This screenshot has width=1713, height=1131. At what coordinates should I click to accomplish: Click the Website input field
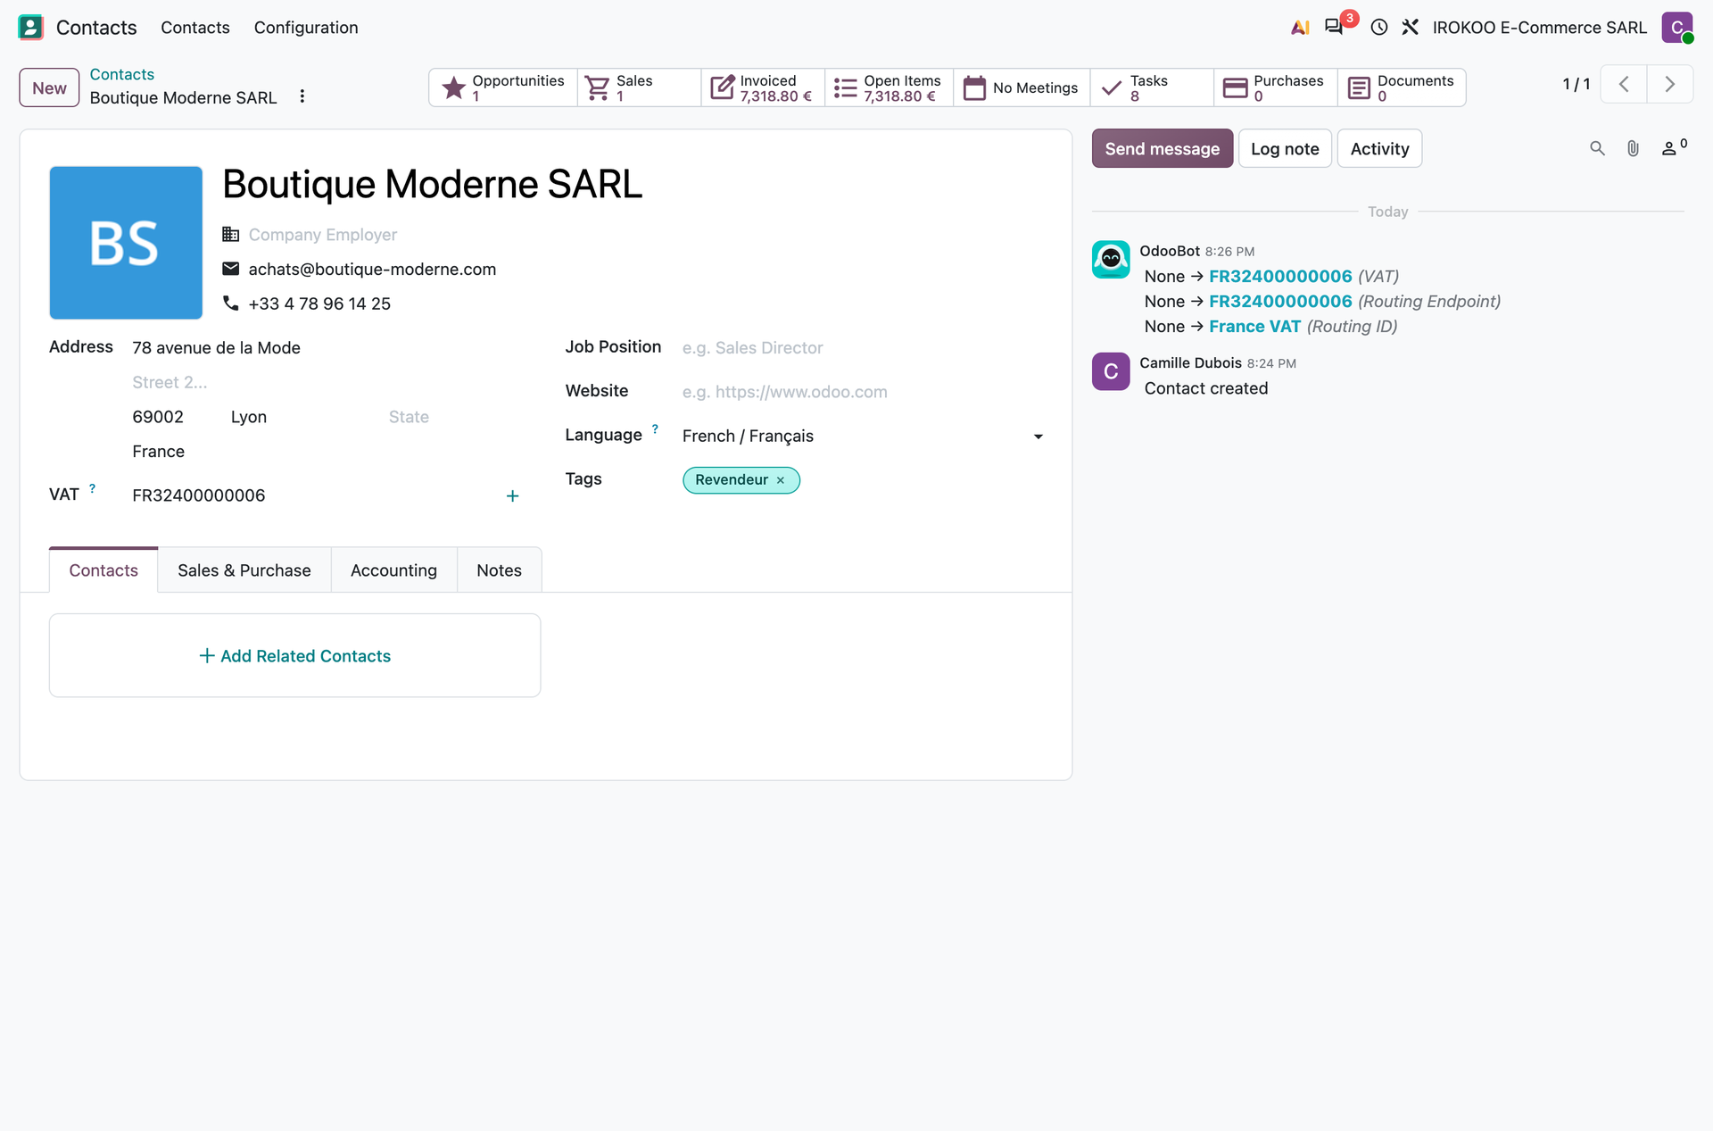click(x=862, y=392)
